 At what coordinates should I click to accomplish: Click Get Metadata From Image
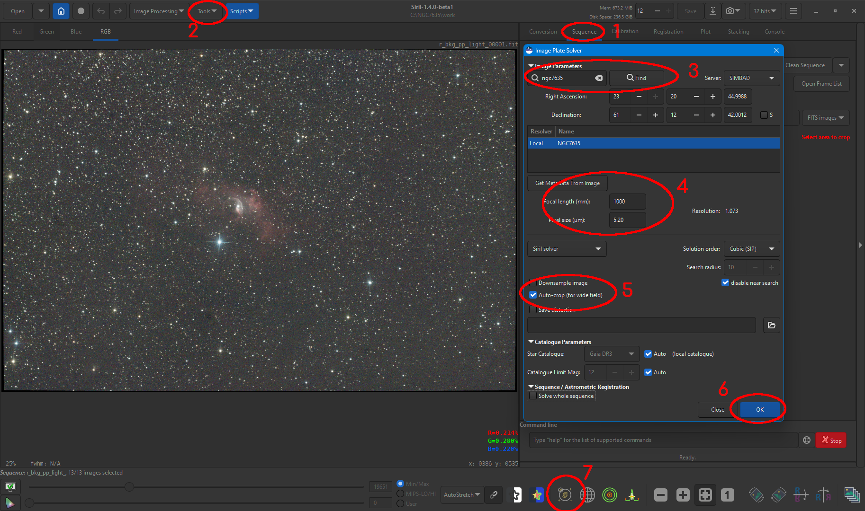567,183
